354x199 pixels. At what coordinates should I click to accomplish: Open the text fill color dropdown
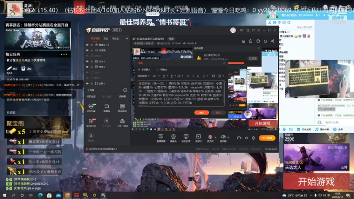click(173, 76)
